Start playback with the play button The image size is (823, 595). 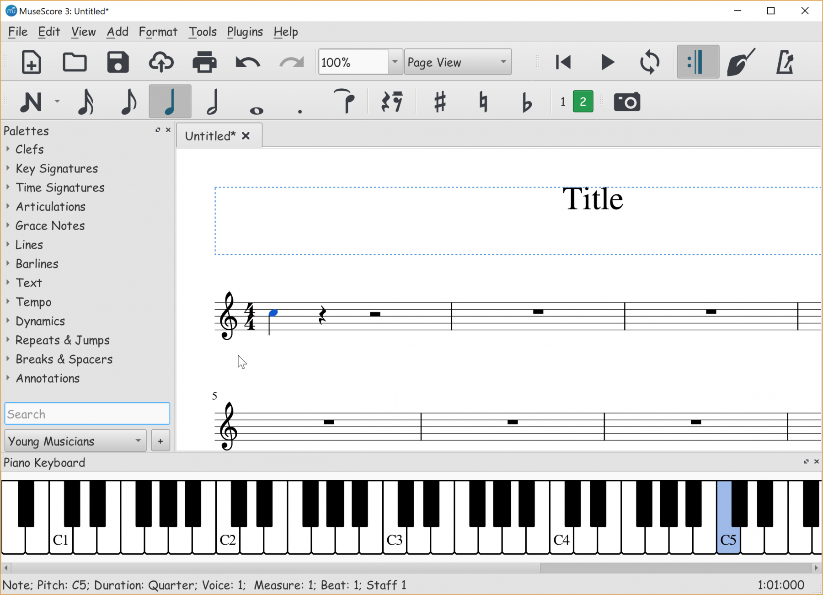607,62
